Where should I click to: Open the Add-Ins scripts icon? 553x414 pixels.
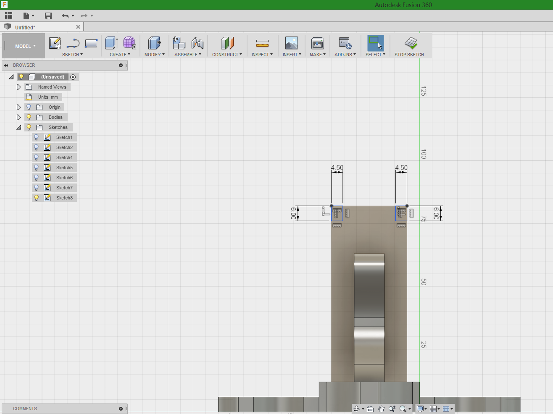[x=345, y=43]
